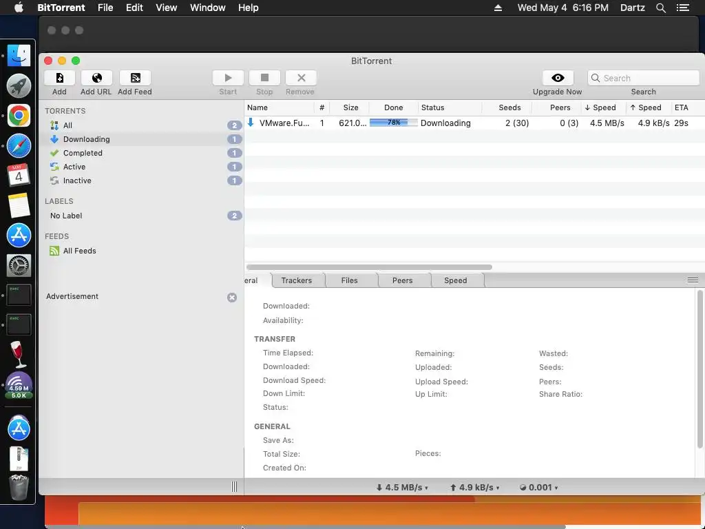Click the Add URL globe icon
The width and height of the screenshot is (705, 529).
pyautogui.click(x=96, y=78)
